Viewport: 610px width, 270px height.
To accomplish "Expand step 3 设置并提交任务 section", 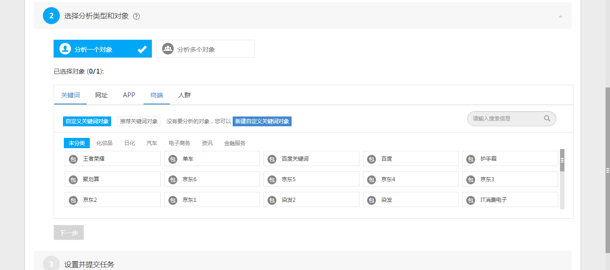I will [x=89, y=264].
